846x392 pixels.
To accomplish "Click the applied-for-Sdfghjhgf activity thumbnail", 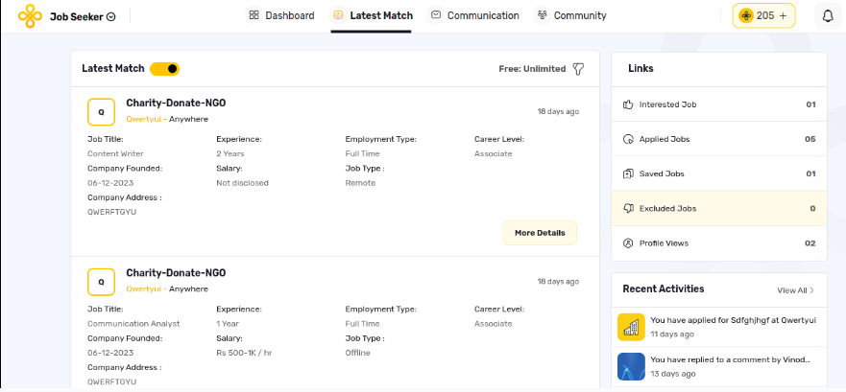I will click(631, 327).
